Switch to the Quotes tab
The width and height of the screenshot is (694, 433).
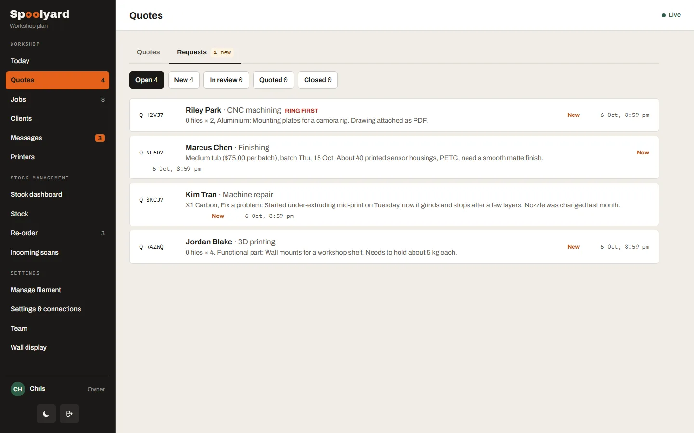tap(148, 52)
